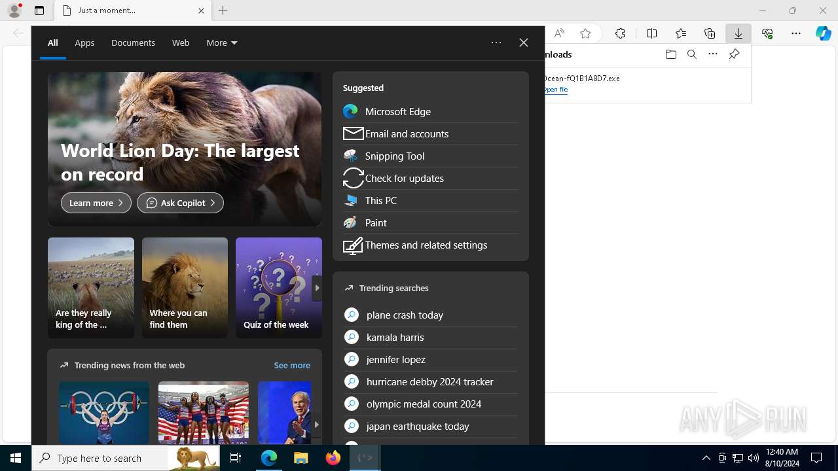Open the Collections icon
The image size is (838, 471).
pyautogui.click(x=710, y=33)
